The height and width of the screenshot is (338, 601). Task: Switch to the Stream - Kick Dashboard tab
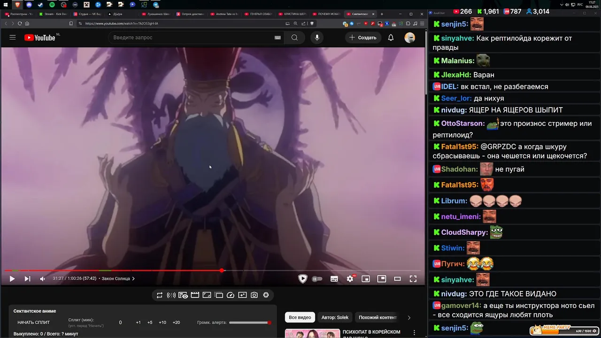click(53, 14)
